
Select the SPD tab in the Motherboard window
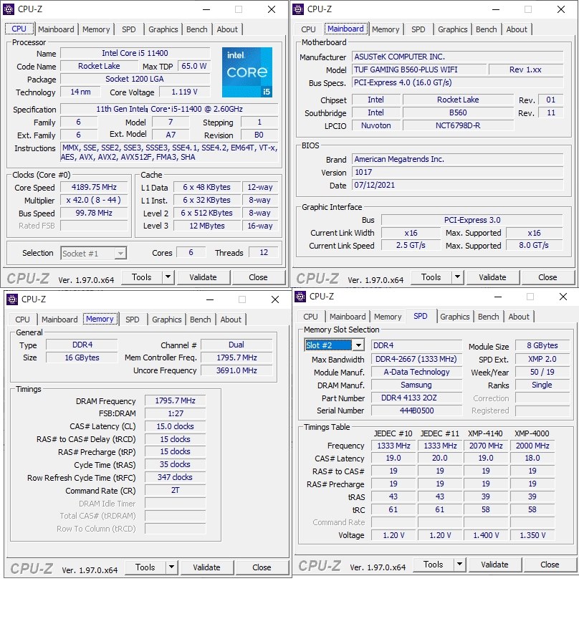pos(418,29)
